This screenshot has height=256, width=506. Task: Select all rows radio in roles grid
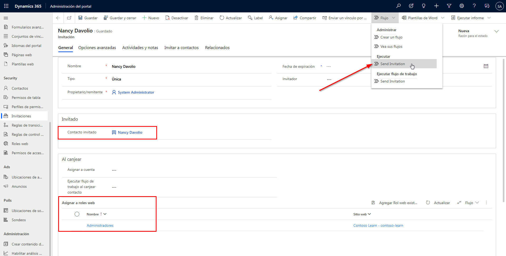(x=77, y=214)
